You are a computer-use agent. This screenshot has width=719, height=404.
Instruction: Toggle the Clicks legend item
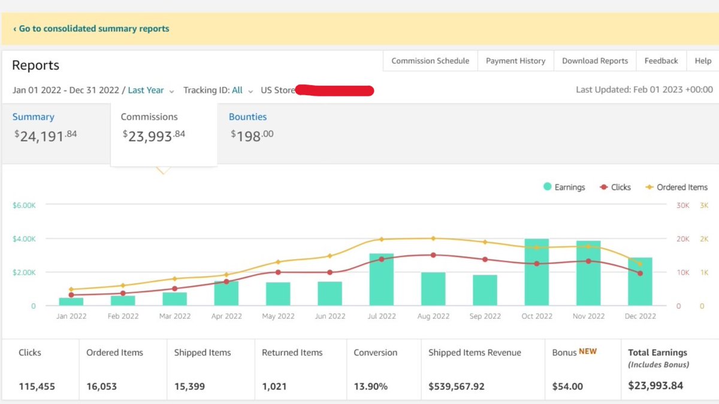(615, 187)
